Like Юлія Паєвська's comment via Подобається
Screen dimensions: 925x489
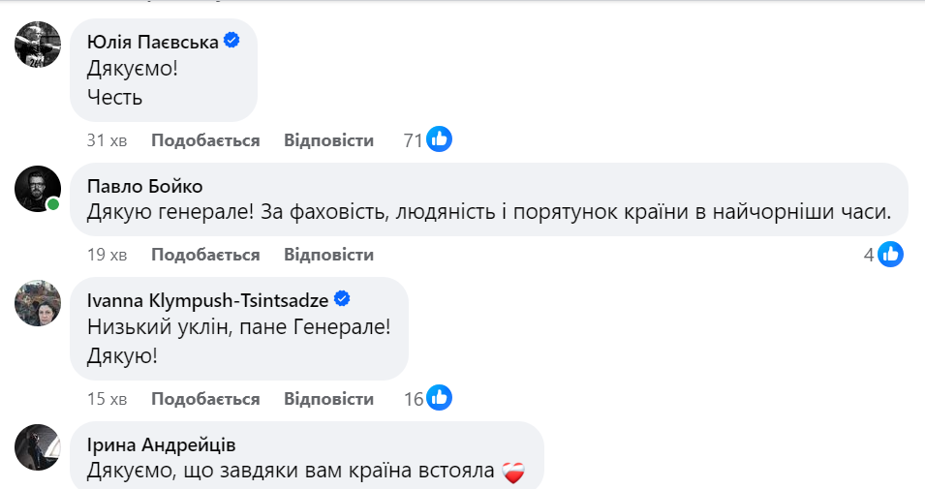(205, 140)
